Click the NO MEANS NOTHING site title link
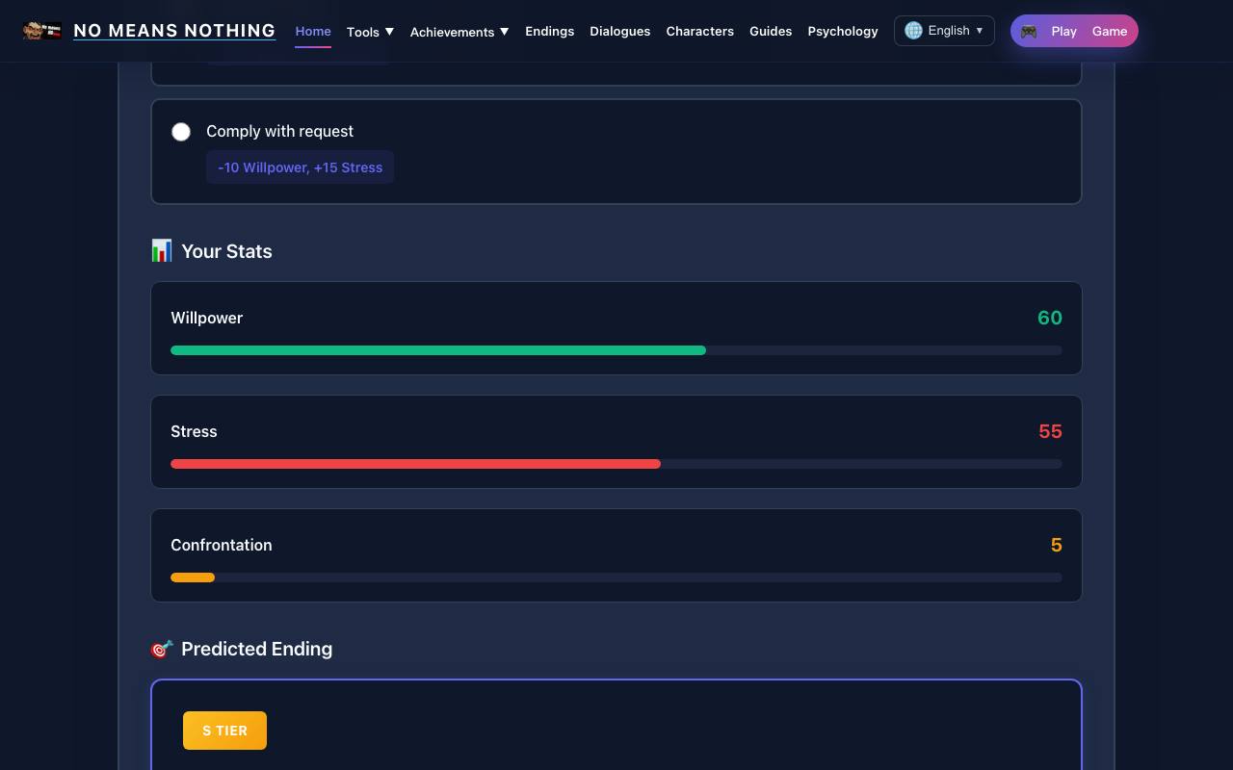 [x=174, y=31]
